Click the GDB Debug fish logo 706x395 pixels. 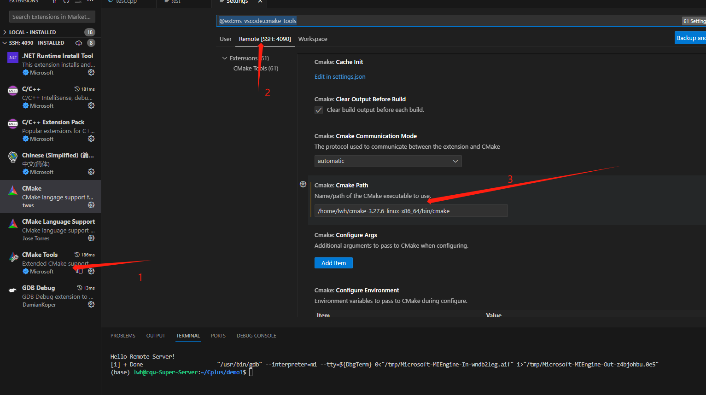point(13,290)
